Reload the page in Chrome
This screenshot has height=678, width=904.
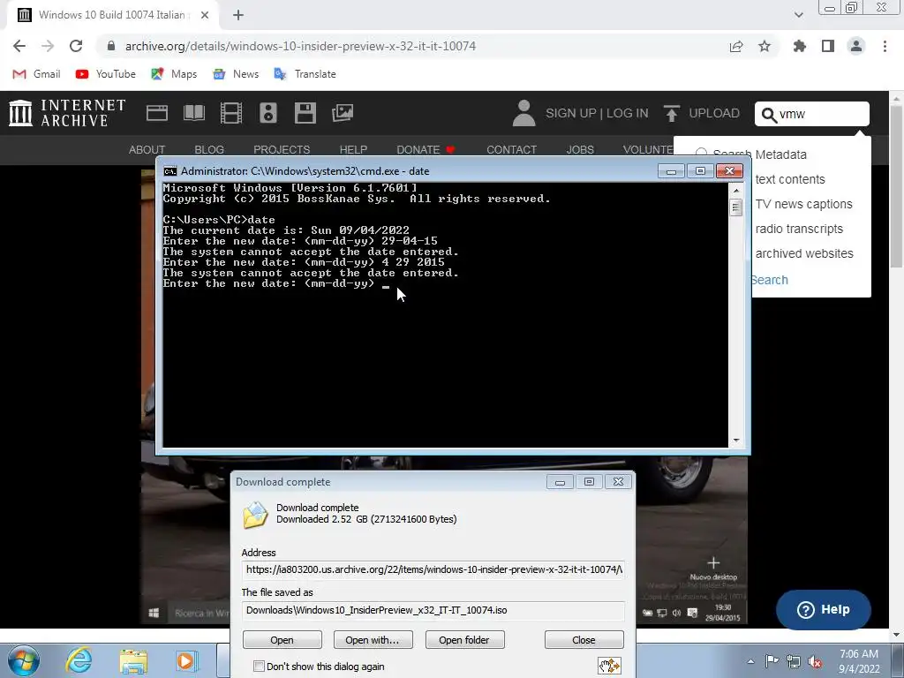point(76,46)
